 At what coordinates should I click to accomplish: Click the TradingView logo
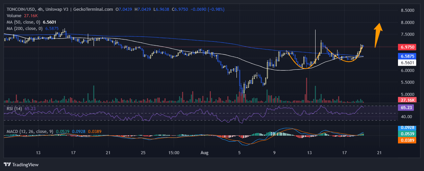coord(21,164)
